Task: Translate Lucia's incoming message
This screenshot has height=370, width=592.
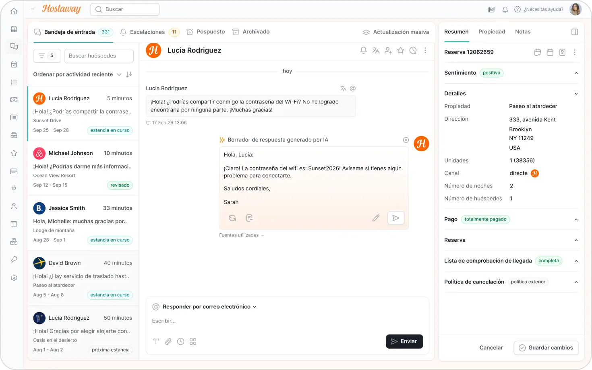Action: pyautogui.click(x=343, y=88)
